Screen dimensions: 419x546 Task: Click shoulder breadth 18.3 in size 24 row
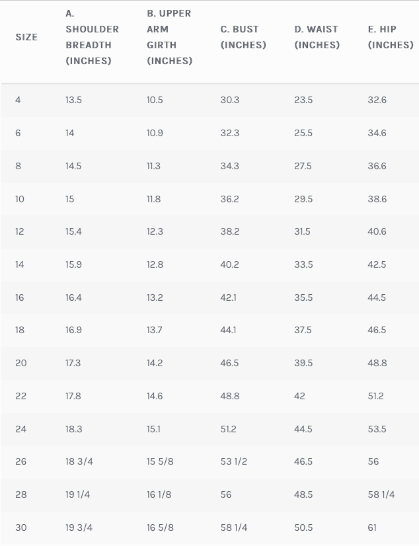point(73,429)
